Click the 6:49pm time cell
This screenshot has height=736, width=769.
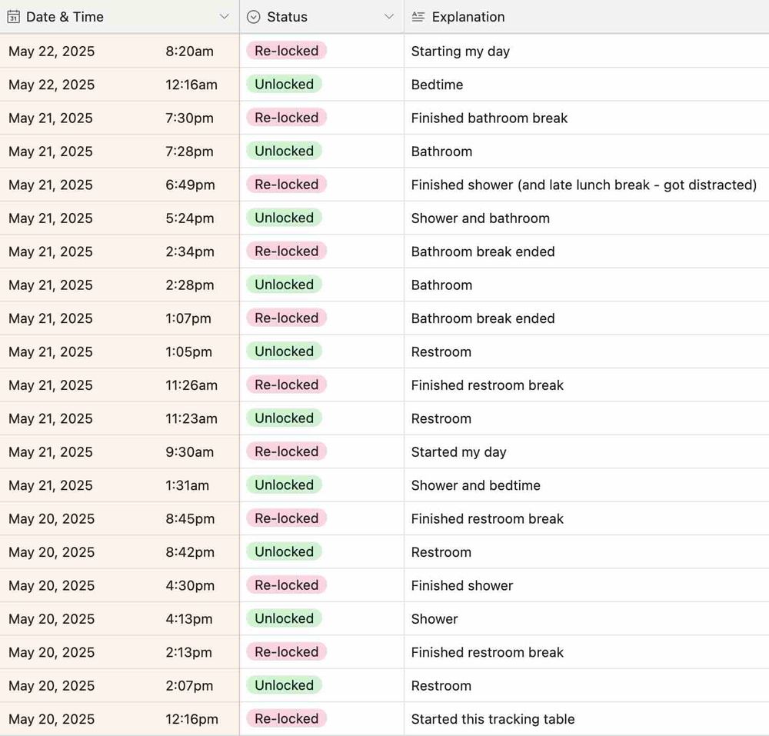point(190,185)
